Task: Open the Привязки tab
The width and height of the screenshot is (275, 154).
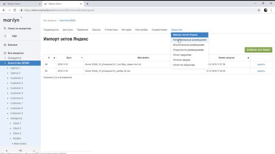Action: (82, 30)
